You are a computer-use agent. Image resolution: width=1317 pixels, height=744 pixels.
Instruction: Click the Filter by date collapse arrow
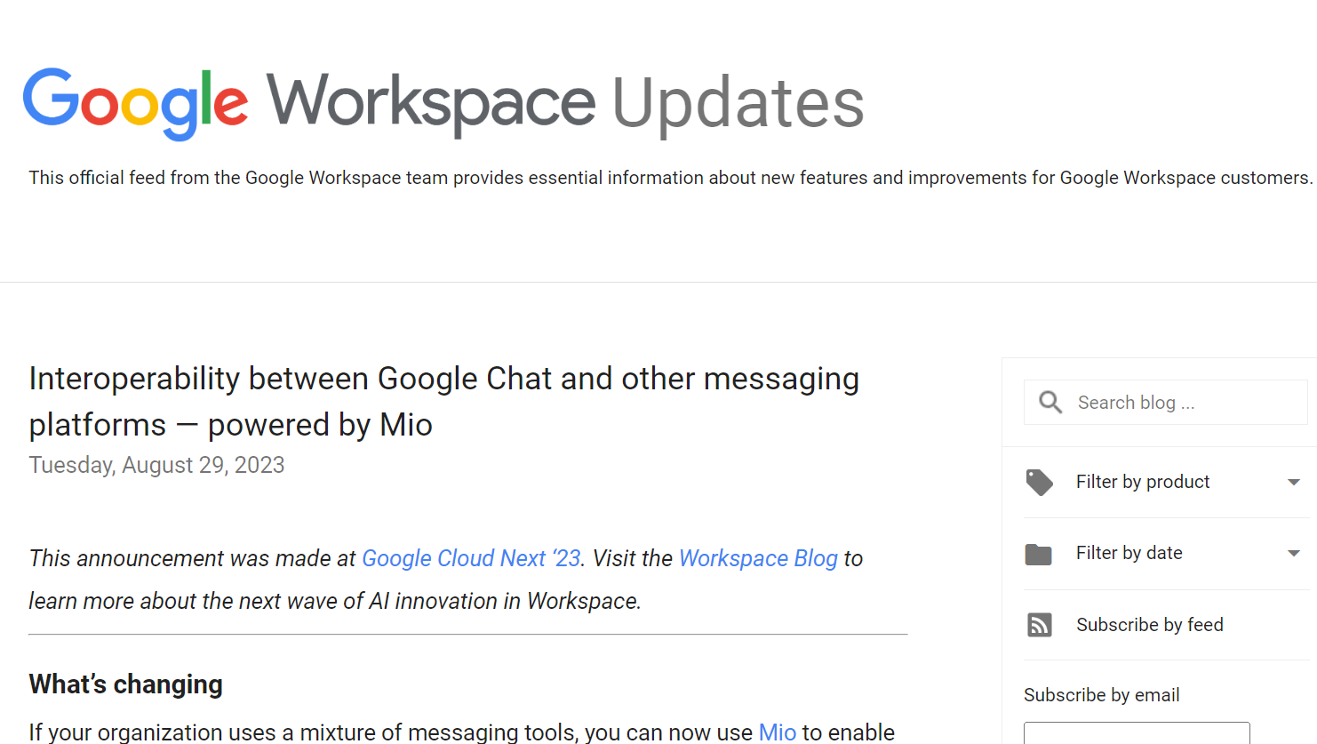[1294, 553]
